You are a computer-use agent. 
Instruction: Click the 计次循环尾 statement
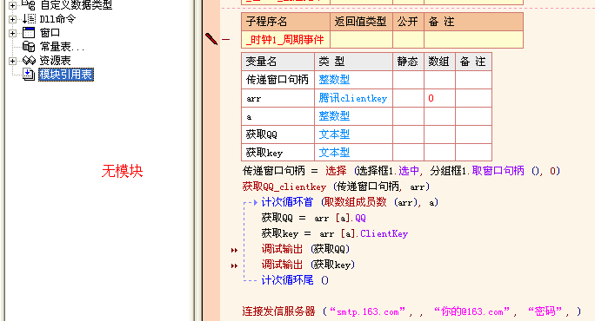tap(287, 280)
